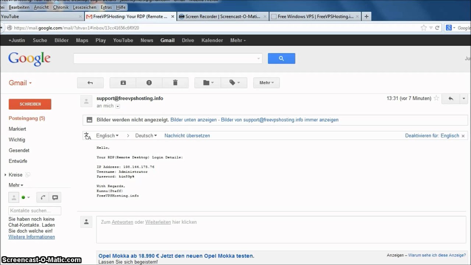Open the Gesendet folder
The height and width of the screenshot is (265, 471).
pyautogui.click(x=19, y=150)
